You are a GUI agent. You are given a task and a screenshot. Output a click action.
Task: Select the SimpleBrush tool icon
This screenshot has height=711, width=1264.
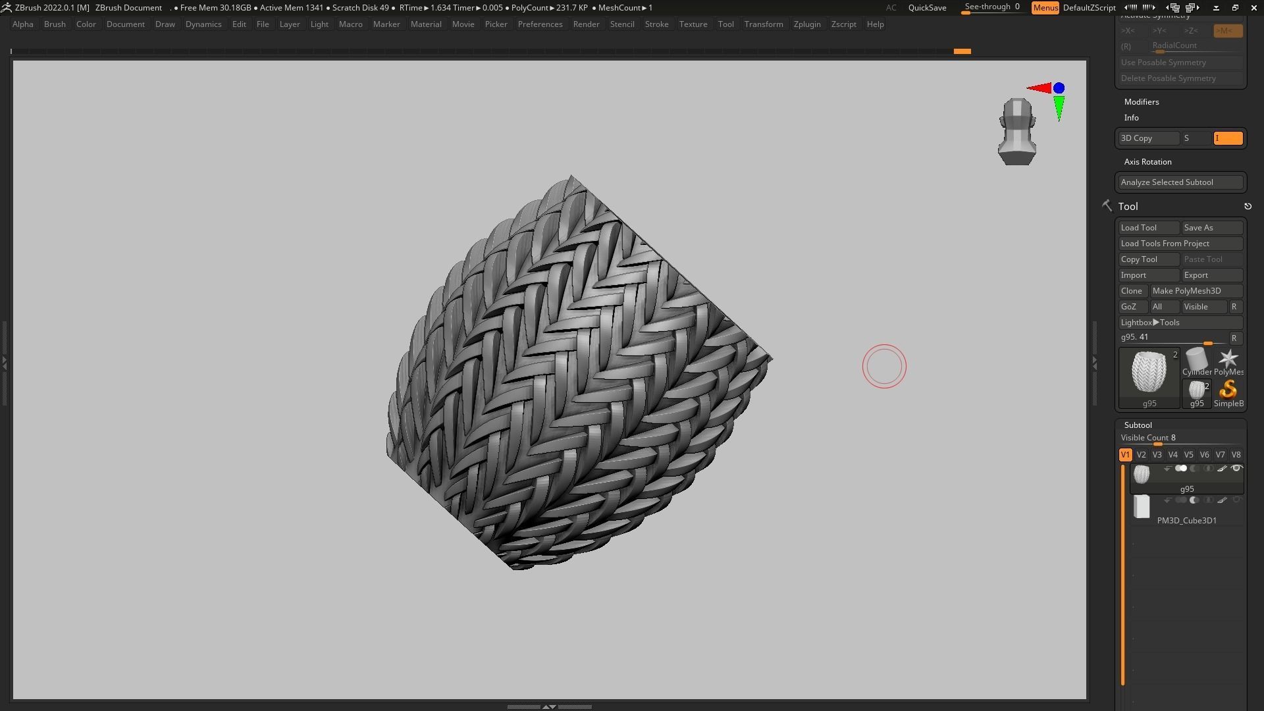coord(1228,390)
